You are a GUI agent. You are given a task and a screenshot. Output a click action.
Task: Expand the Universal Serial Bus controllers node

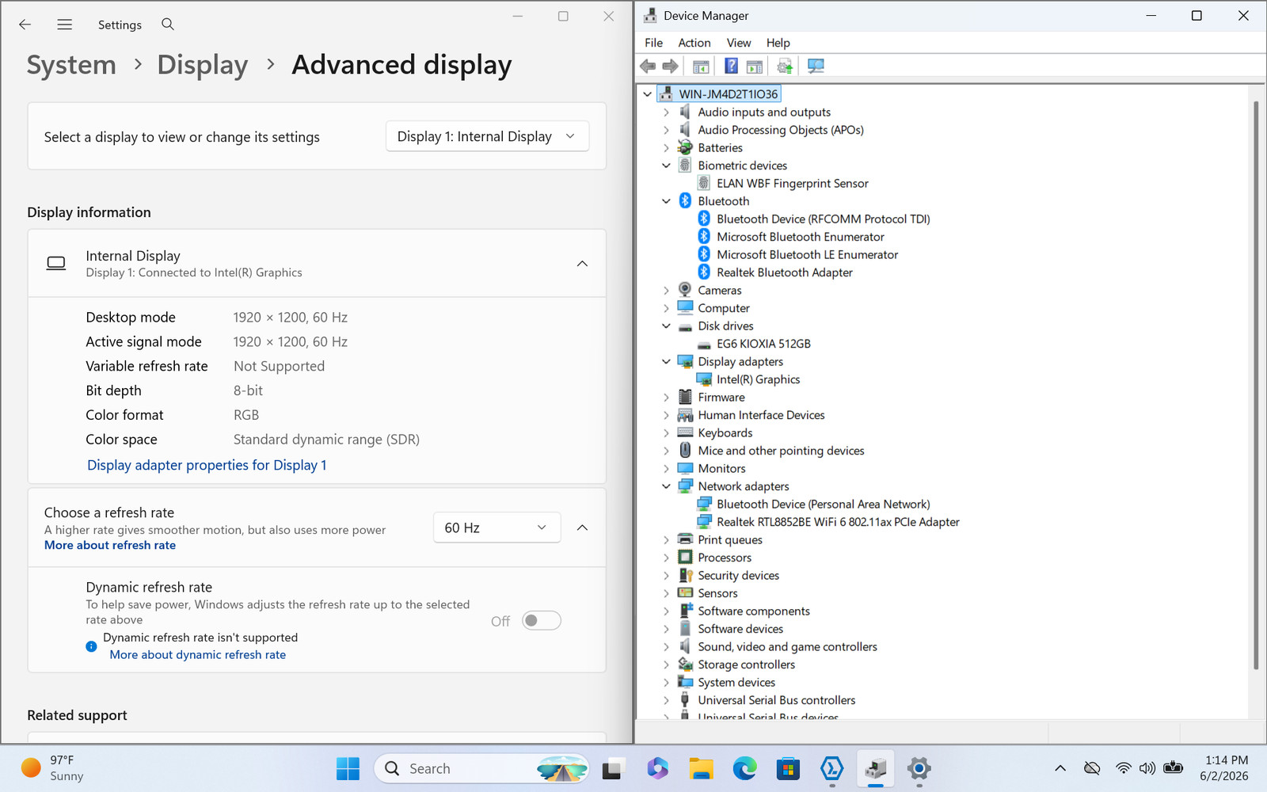[666, 700]
